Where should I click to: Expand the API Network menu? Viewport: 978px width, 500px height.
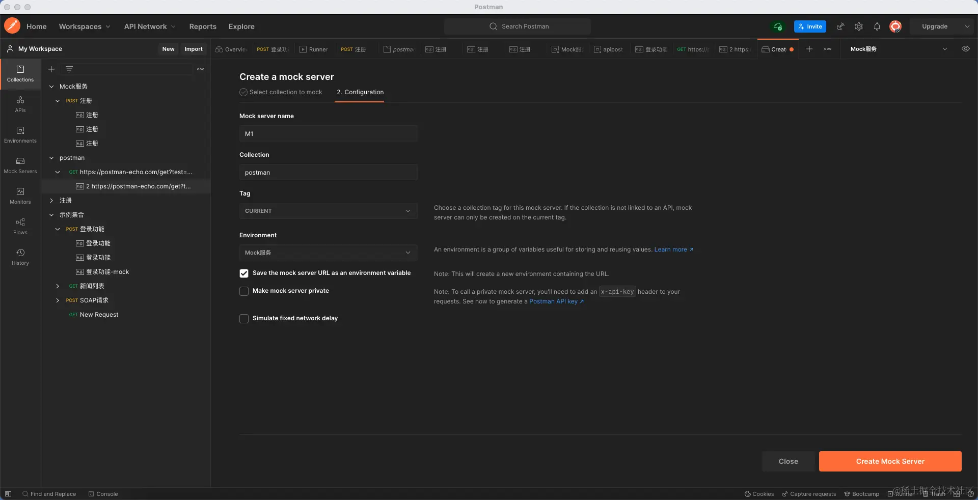(x=150, y=26)
